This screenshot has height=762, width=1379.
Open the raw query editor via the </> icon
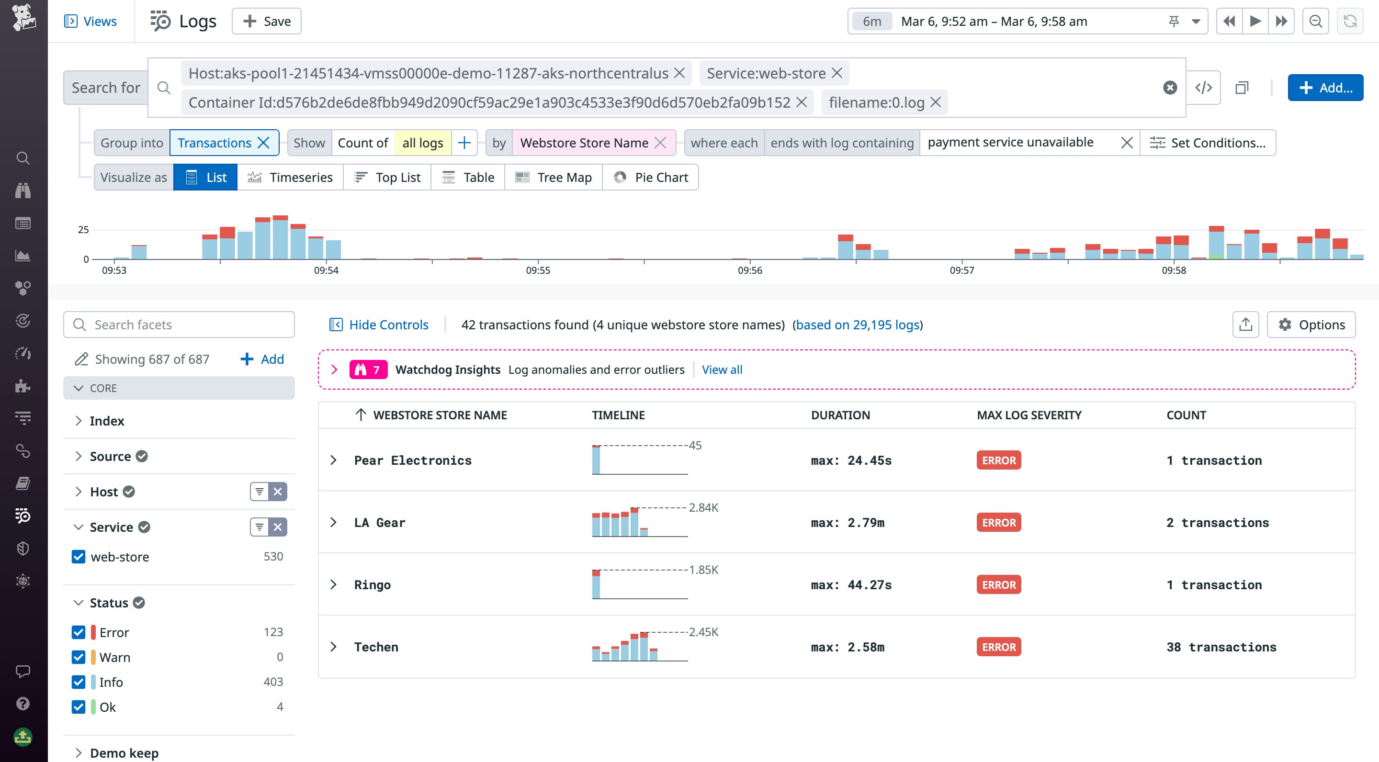click(1205, 87)
